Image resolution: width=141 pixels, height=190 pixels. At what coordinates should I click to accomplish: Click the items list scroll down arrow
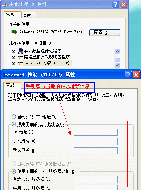(x=117, y=65)
